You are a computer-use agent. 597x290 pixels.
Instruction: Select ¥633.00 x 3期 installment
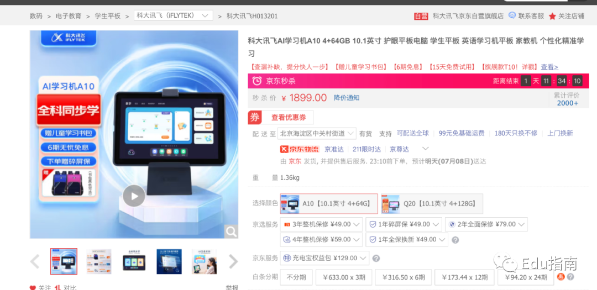tap(343, 277)
